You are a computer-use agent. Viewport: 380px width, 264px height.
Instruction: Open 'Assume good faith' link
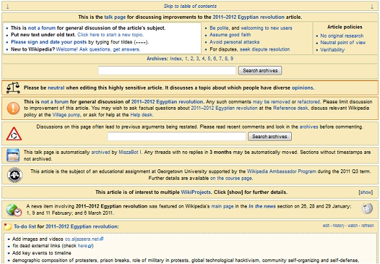pyautogui.click(x=230, y=34)
